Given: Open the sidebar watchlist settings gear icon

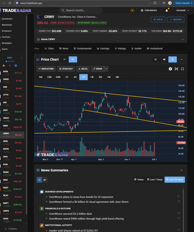Looking at the screenshot, I should point(16,66).
